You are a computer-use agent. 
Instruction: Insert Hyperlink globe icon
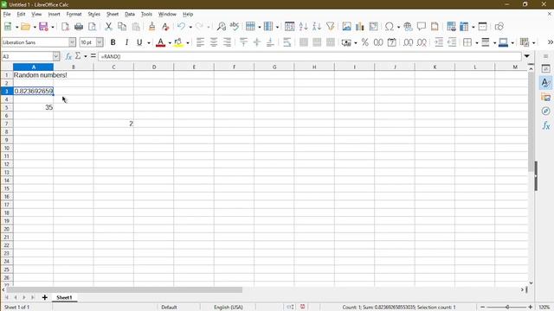[x=408, y=27]
